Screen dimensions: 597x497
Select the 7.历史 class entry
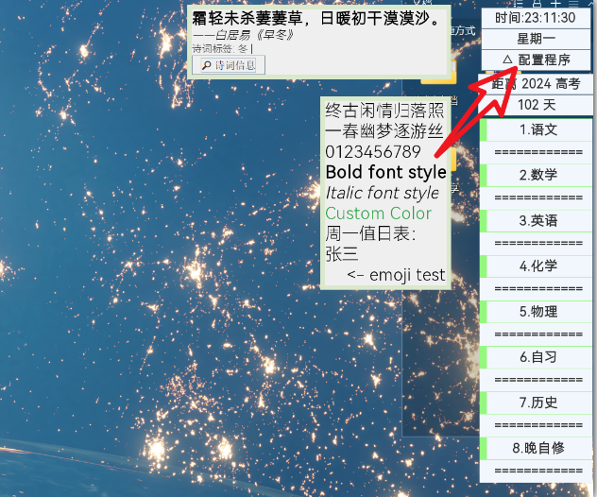538,403
